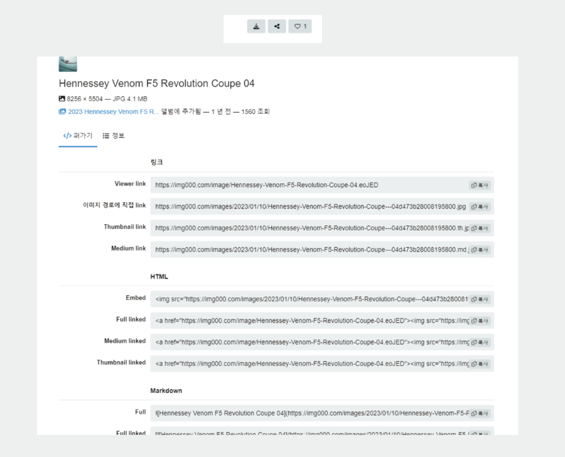
Task: Click the HTML section heading
Action: pos(159,277)
